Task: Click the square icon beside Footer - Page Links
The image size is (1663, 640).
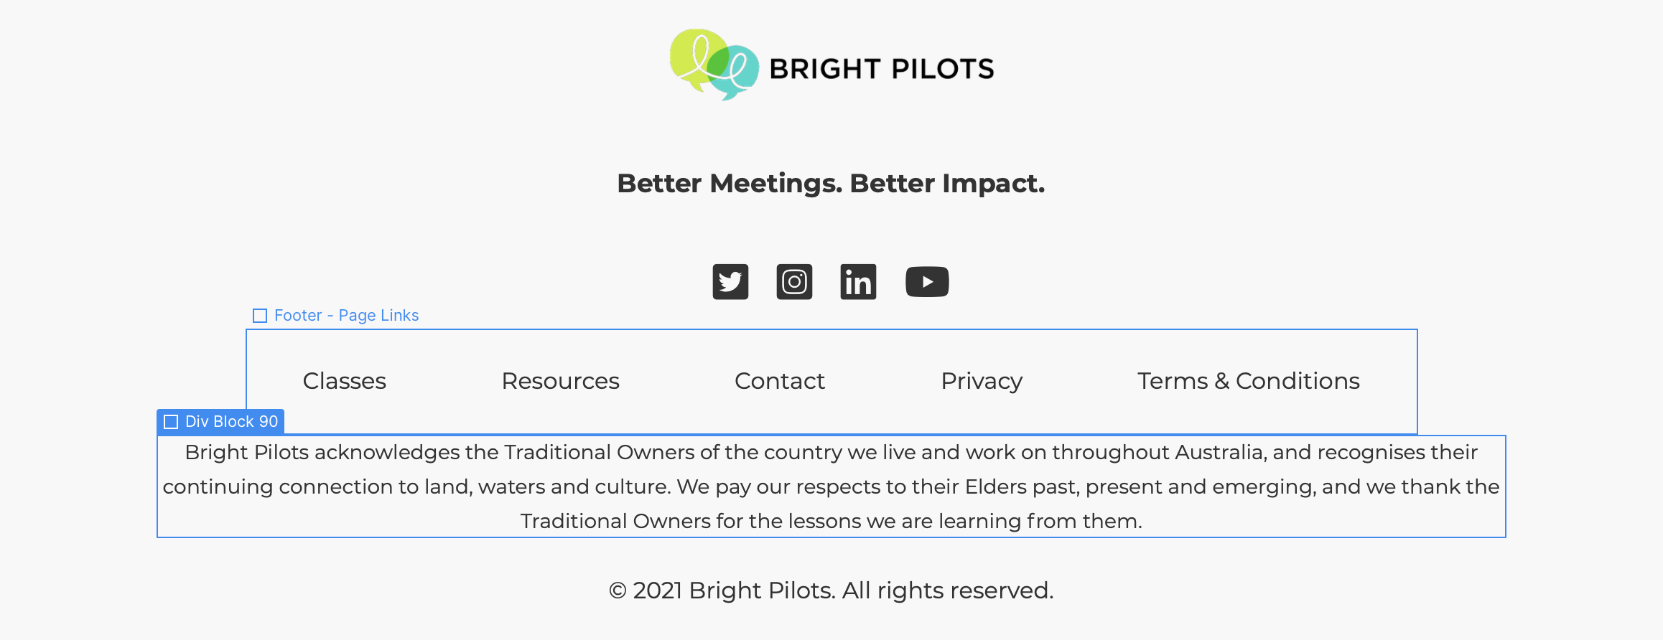Action: point(260,316)
